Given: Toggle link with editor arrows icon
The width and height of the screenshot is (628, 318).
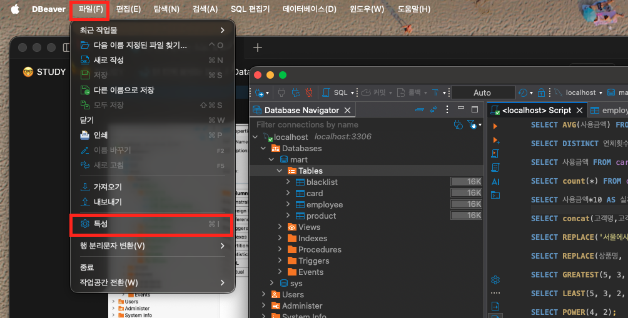Looking at the screenshot, I should pos(433,109).
